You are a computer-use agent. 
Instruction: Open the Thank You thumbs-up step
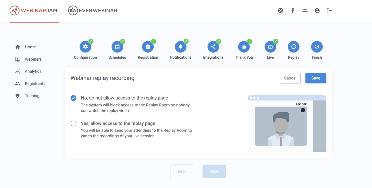(244, 47)
